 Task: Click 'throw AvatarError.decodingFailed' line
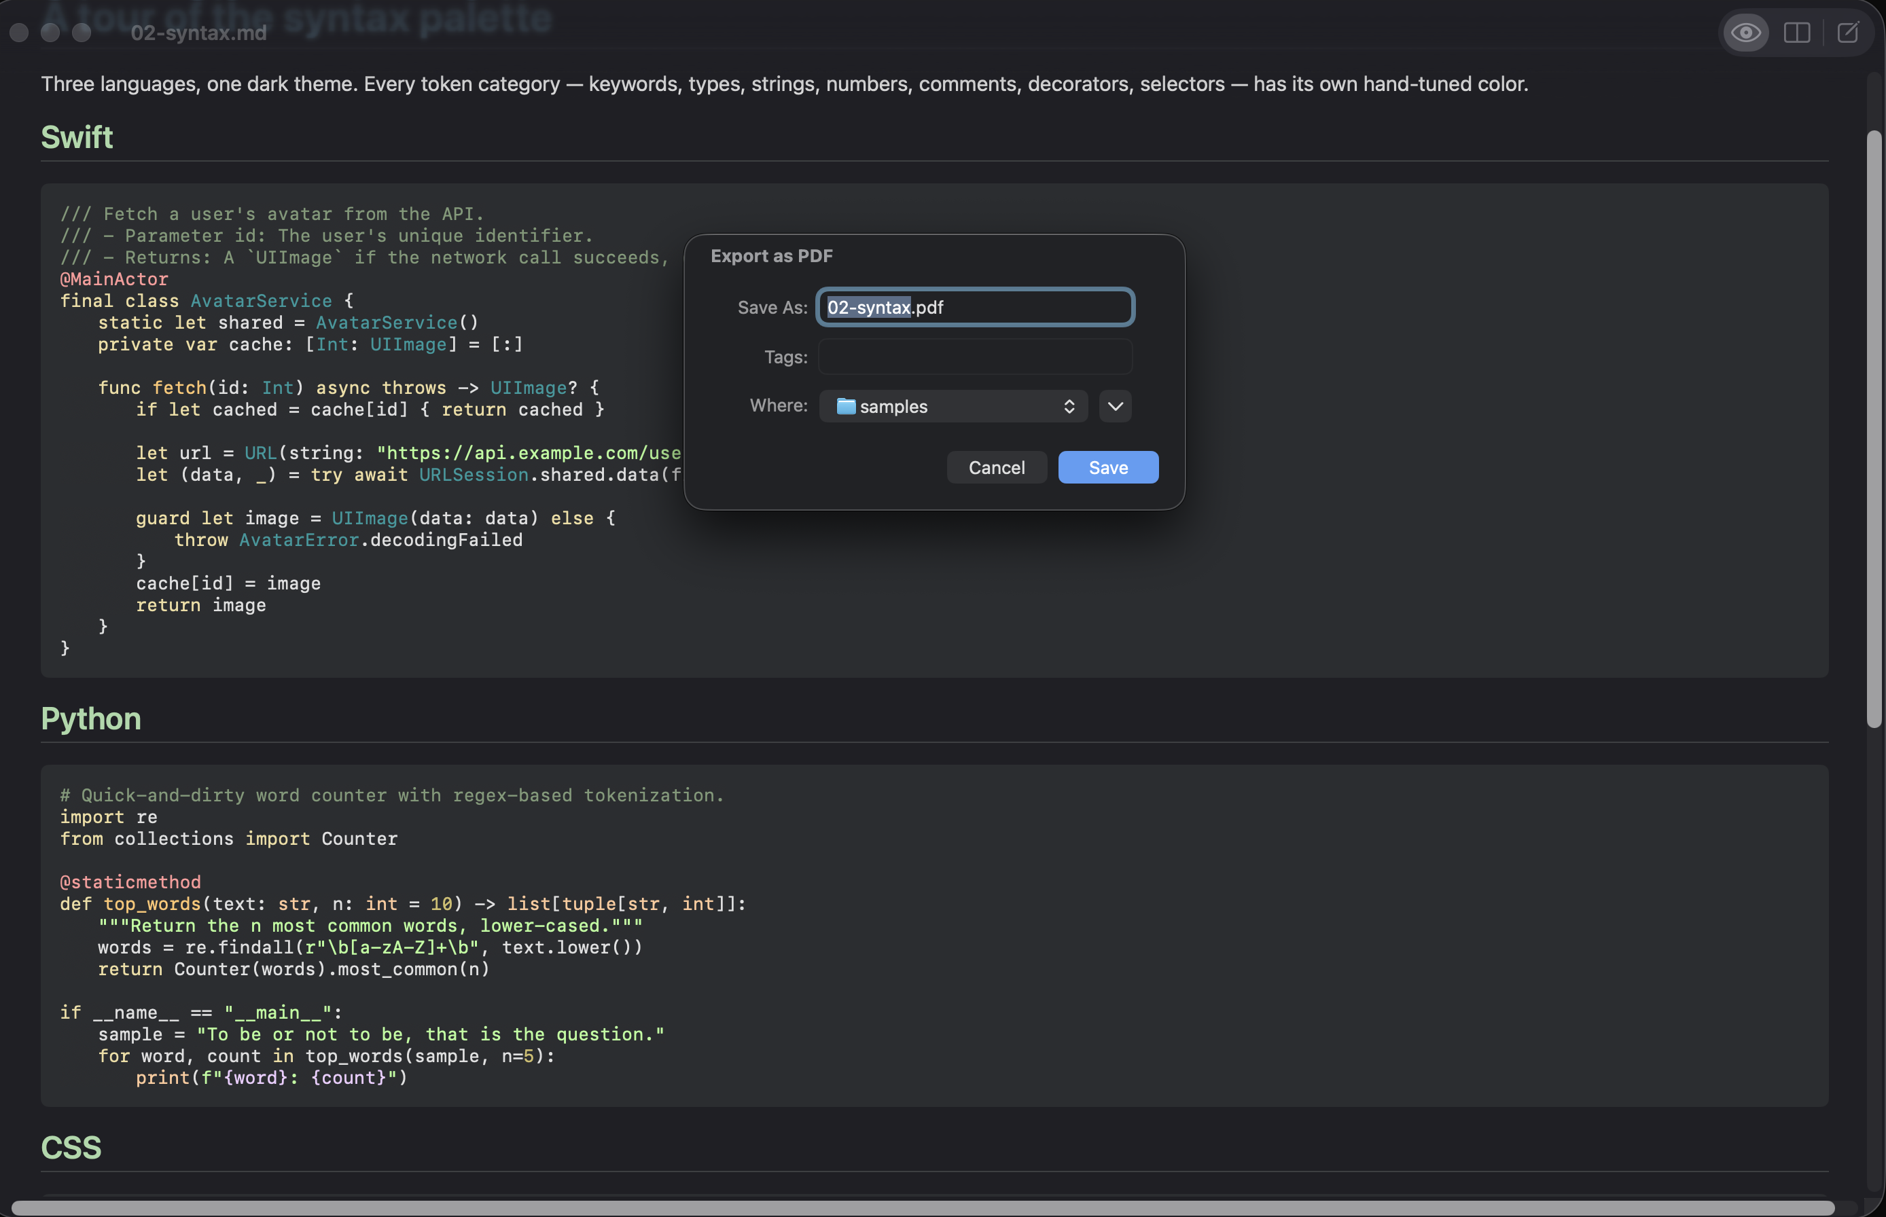click(x=349, y=540)
